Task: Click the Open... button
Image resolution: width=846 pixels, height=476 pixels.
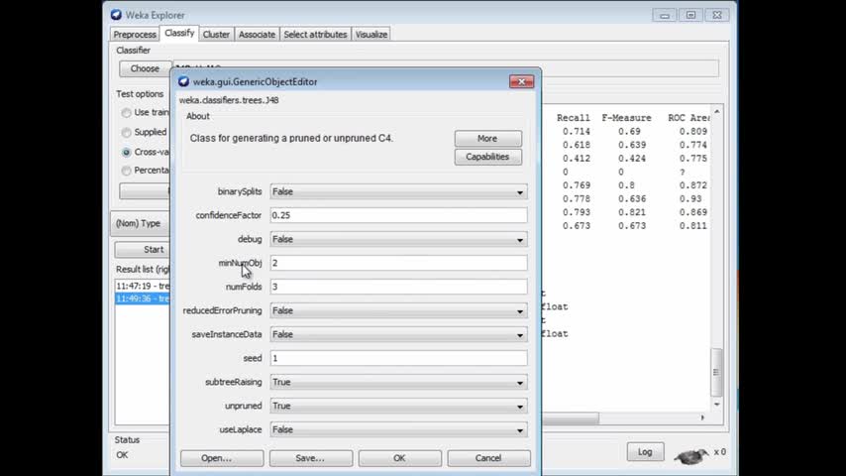Action: pyautogui.click(x=222, y=458)
